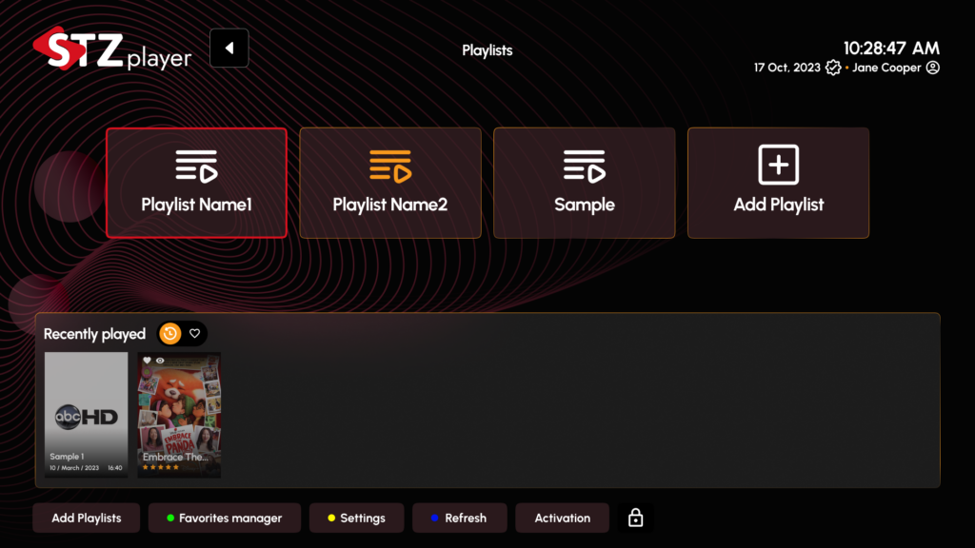The height and width of the screenshot is (548, 975).
Task: Select the Sample playlist tile
Action: pos(585,184)
